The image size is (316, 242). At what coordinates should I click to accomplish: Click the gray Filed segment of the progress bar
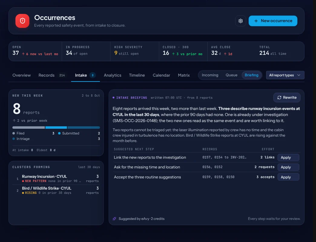29,128
